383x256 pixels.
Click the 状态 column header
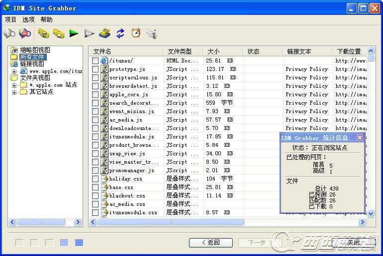click(263, 52)
